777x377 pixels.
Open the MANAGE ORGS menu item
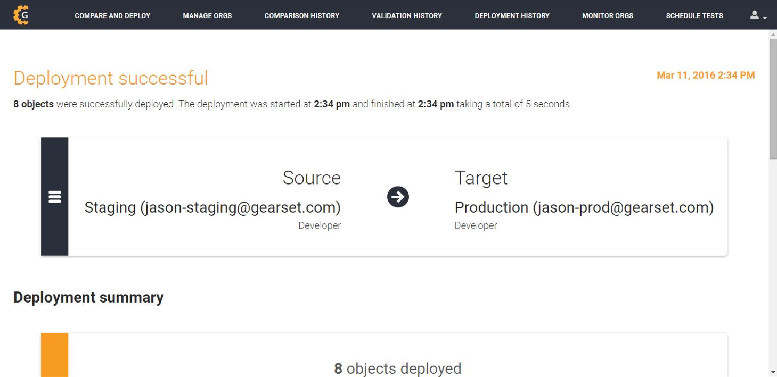[x=207, y=15]
